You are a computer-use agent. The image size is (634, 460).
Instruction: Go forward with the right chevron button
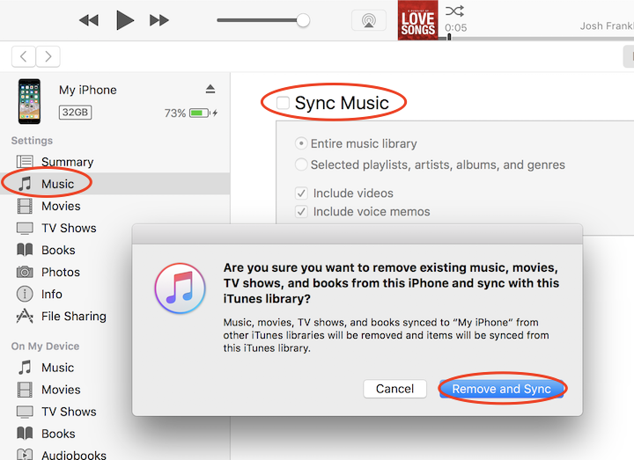tap(48, 56)
